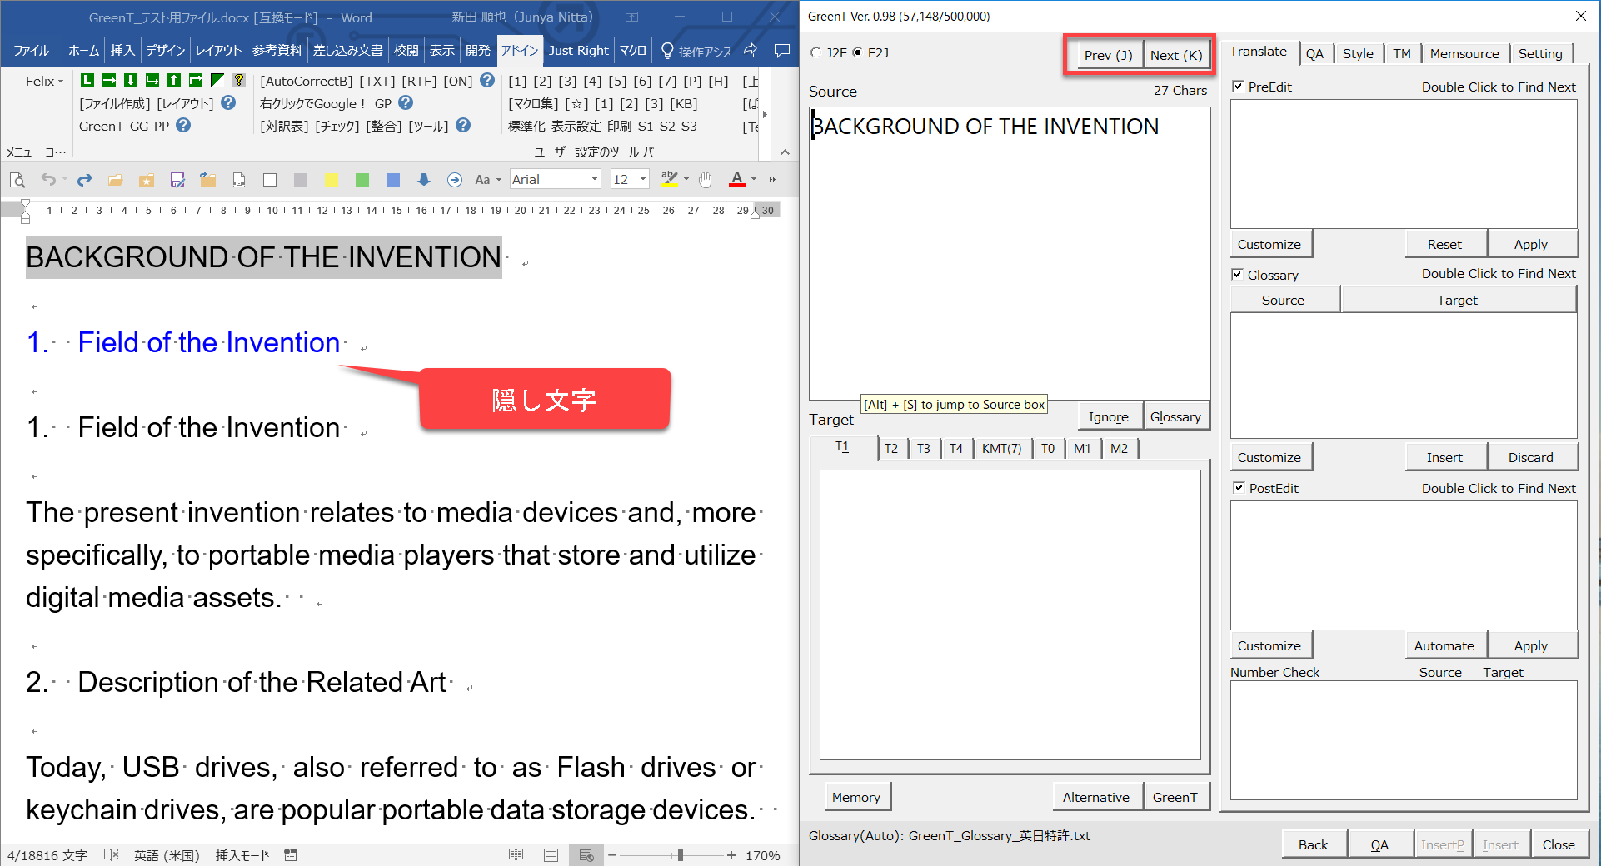The height and width of the screenshot is (866, 1601).
Task: Select the hand pan tool icon
Action: tap(706, 180)
